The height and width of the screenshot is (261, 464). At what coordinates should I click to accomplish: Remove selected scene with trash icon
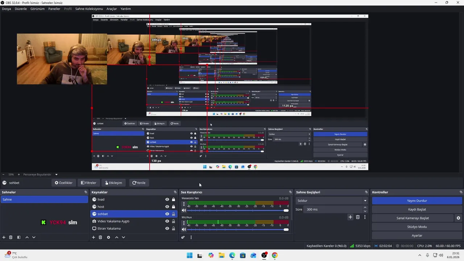[11, 237]
